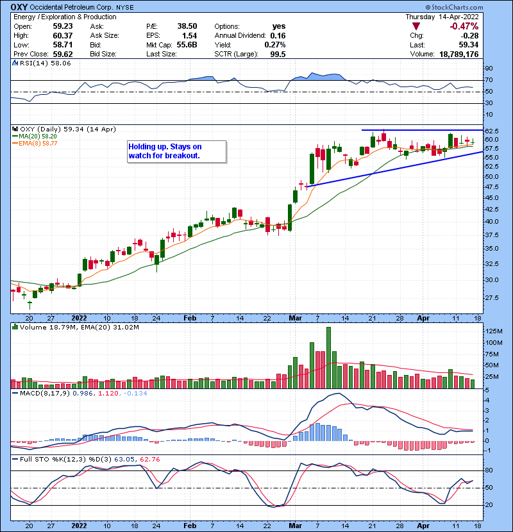Click the 27.5 price axis label
This screenshot has height=532, width=513.
[x=492, y=298]
